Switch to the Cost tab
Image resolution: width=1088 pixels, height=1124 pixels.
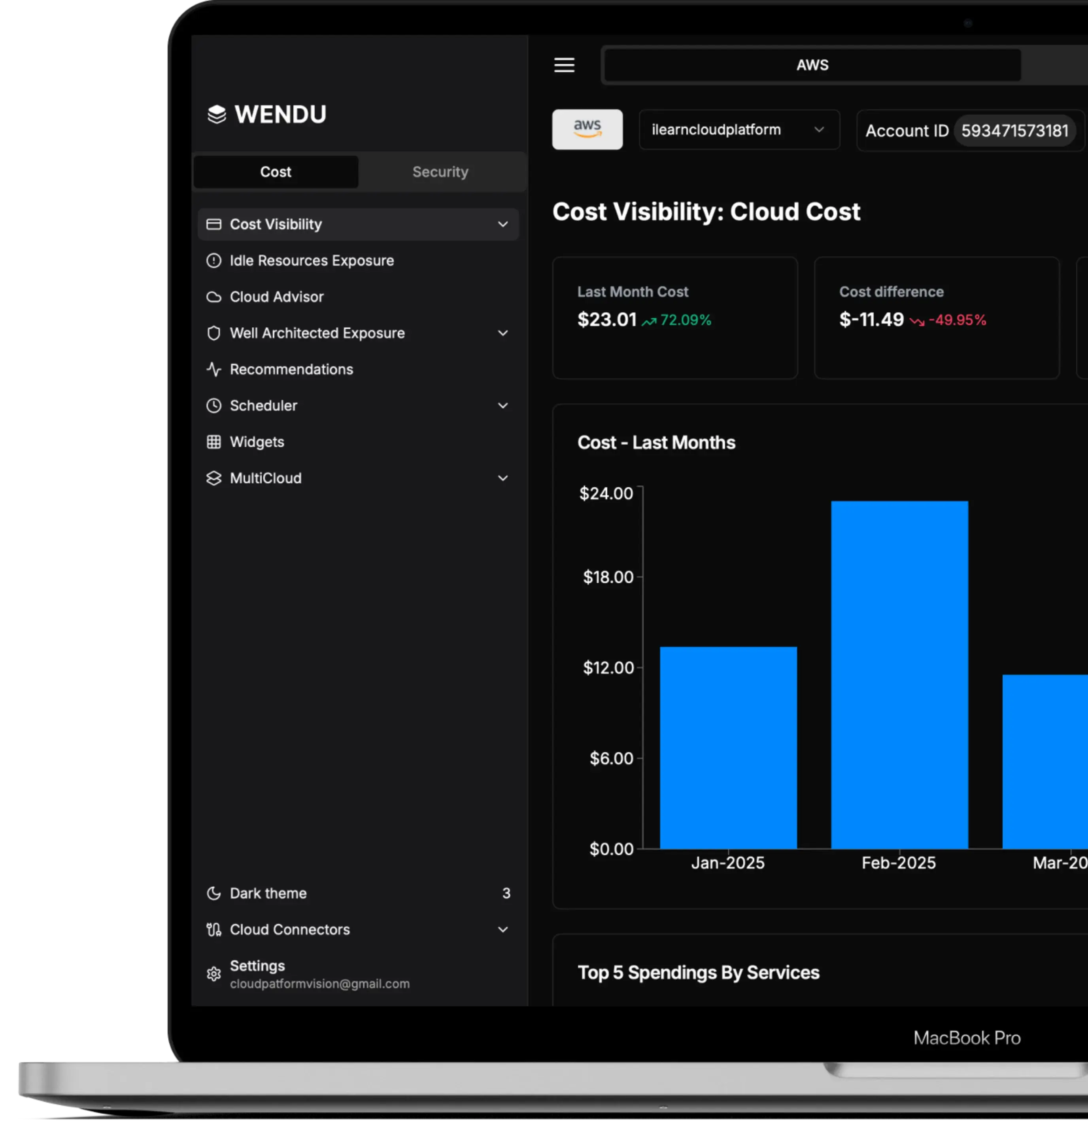[276, 172]
